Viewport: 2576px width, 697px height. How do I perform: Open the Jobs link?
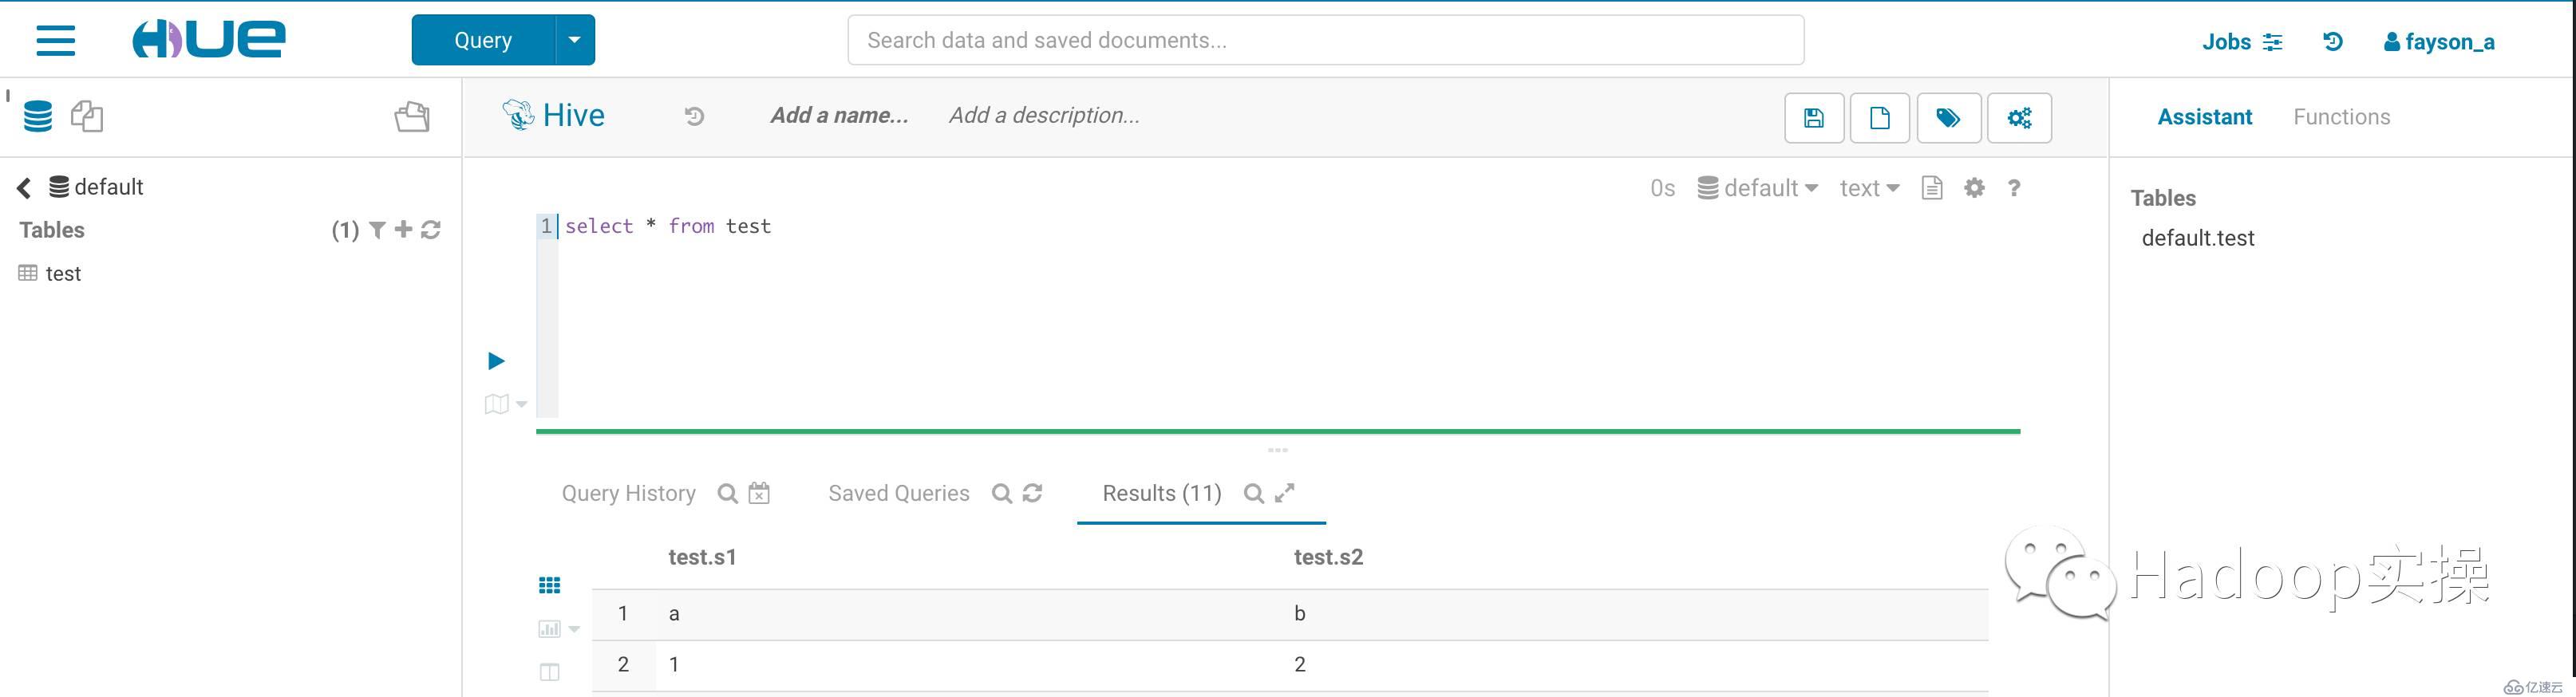2241,42
